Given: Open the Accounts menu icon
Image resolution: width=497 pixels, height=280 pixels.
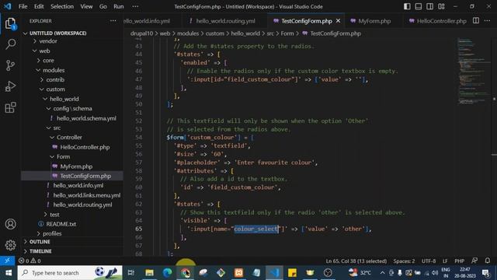Looking at the screenshot, I should [x=10, y=224].
